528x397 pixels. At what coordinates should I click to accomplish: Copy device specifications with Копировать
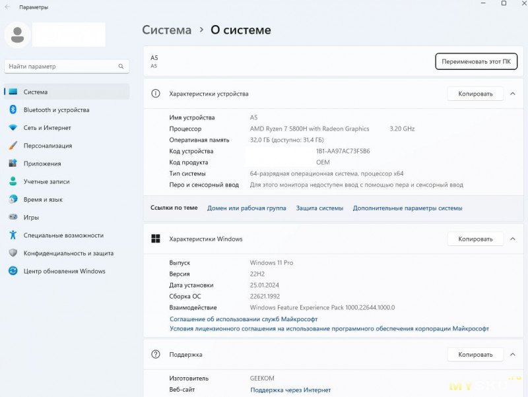click(x=475, y=94)
